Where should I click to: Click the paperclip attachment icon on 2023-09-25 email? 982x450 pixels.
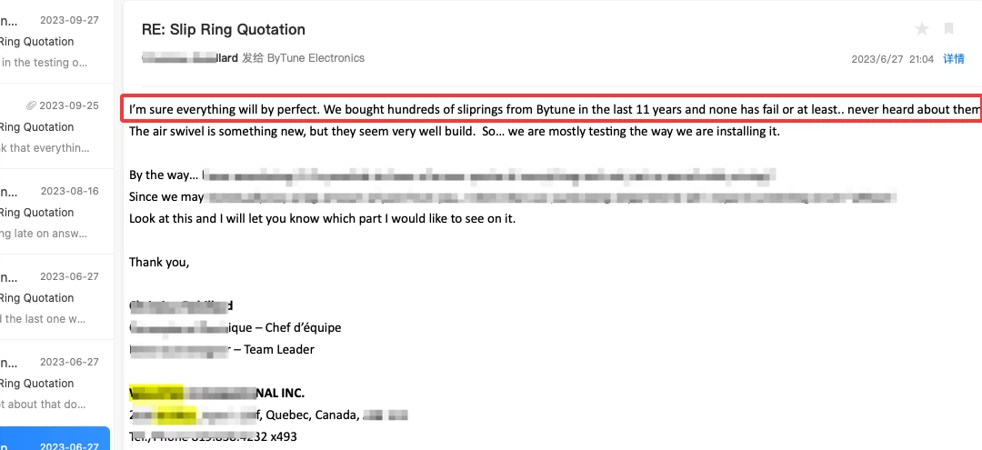coord(32,105)
